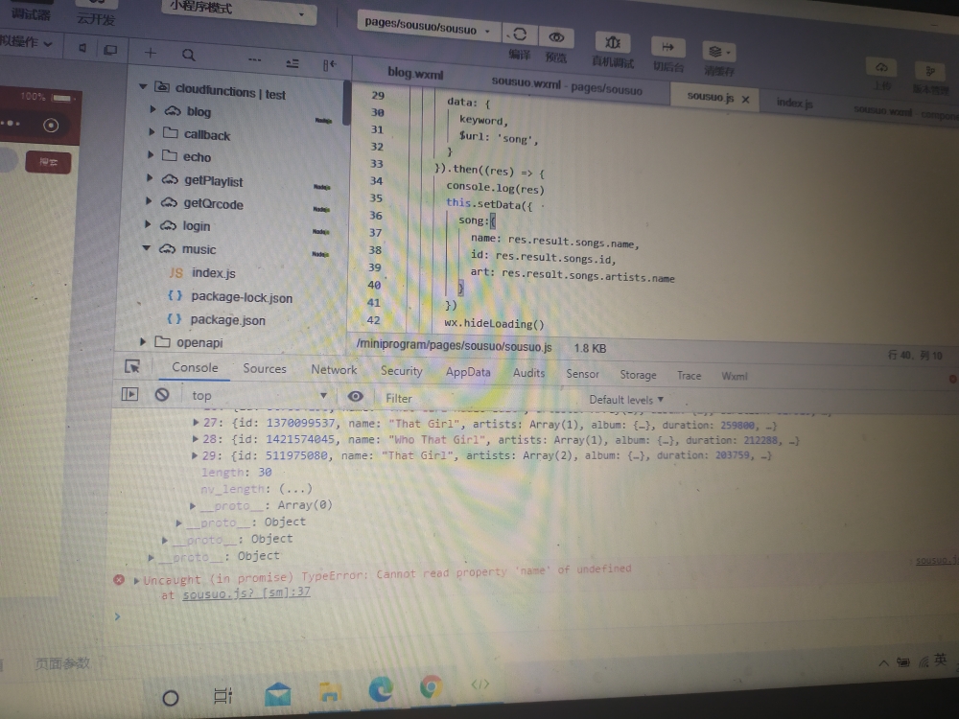The height and width of the screenshot is (719, 959).
Task: Click the sort list icon in explorer
Action: click(292, 63)
